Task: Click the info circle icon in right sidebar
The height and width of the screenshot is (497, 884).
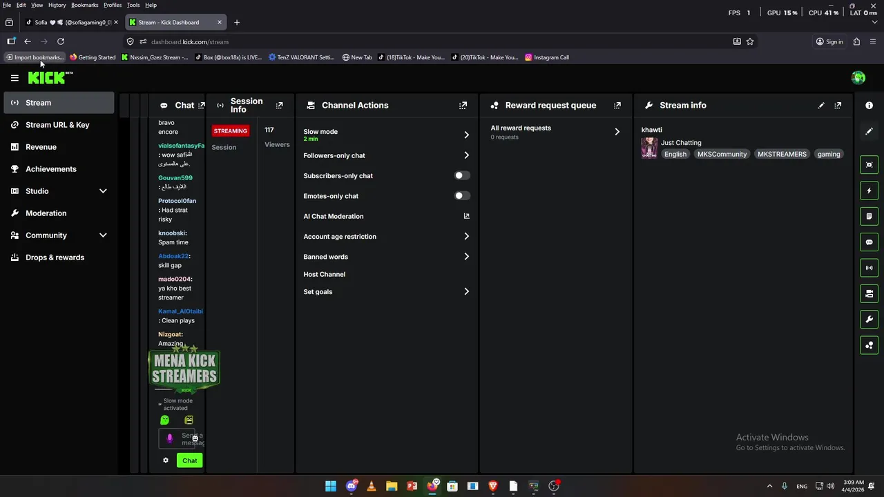Action: 869,106
